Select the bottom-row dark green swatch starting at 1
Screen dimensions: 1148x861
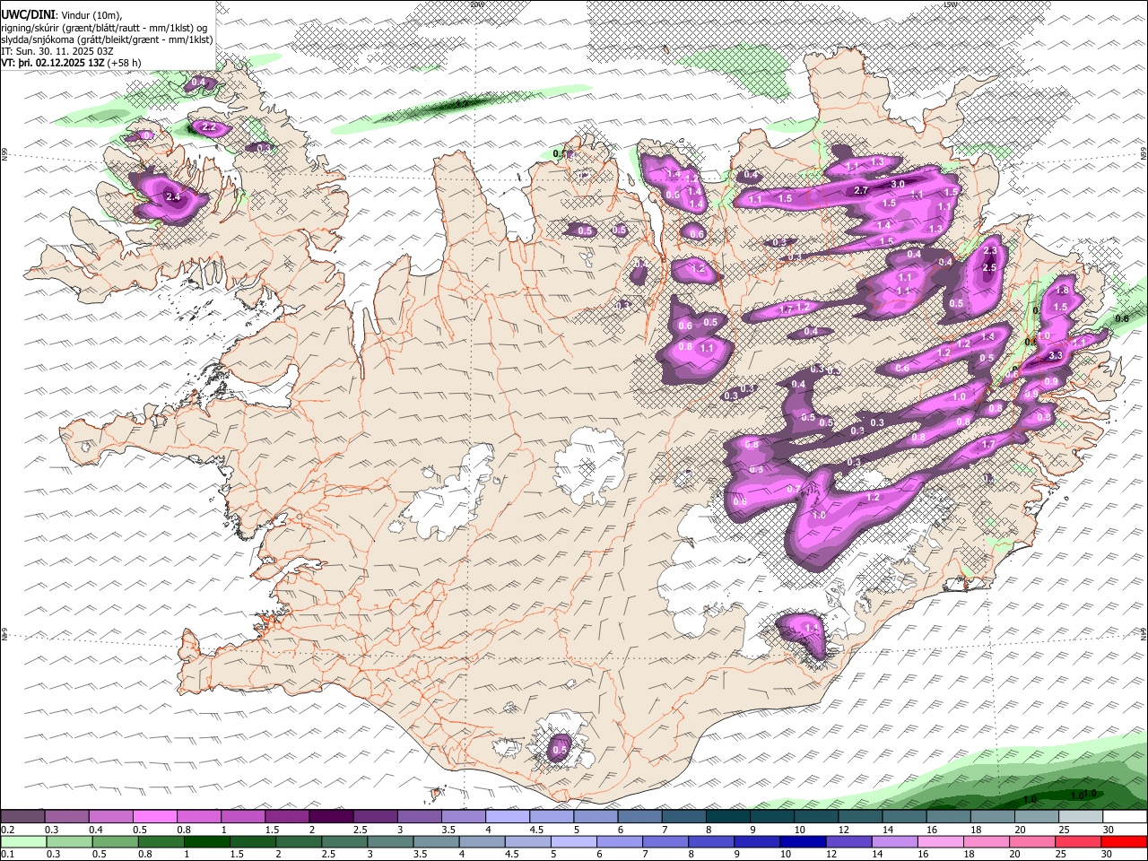point(206,842)
